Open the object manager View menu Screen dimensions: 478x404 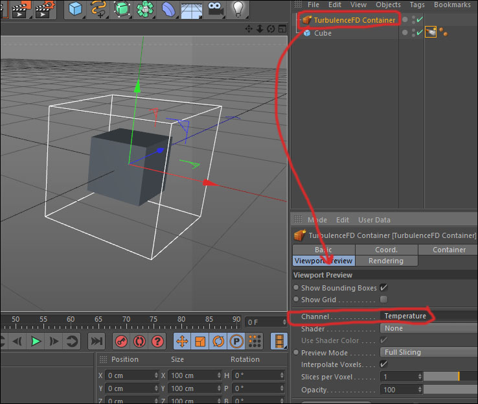click(358, 5)
